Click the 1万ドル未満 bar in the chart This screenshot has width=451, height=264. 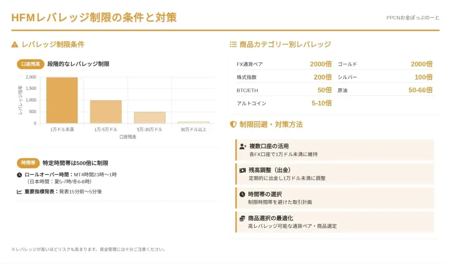pos(62,100)
